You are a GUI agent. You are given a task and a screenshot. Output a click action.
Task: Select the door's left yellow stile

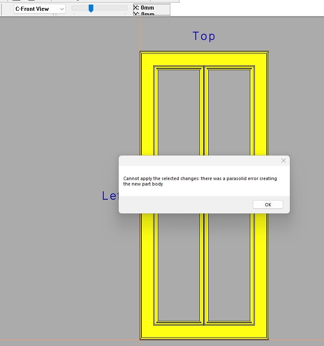(x=147, y=125)
